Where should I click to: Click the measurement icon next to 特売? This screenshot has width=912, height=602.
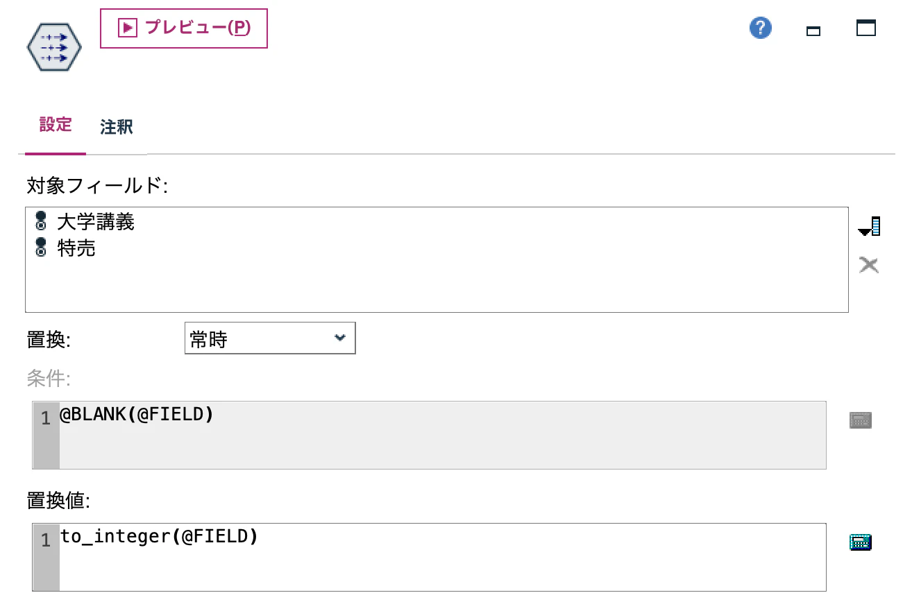click(x=42, y=248)
